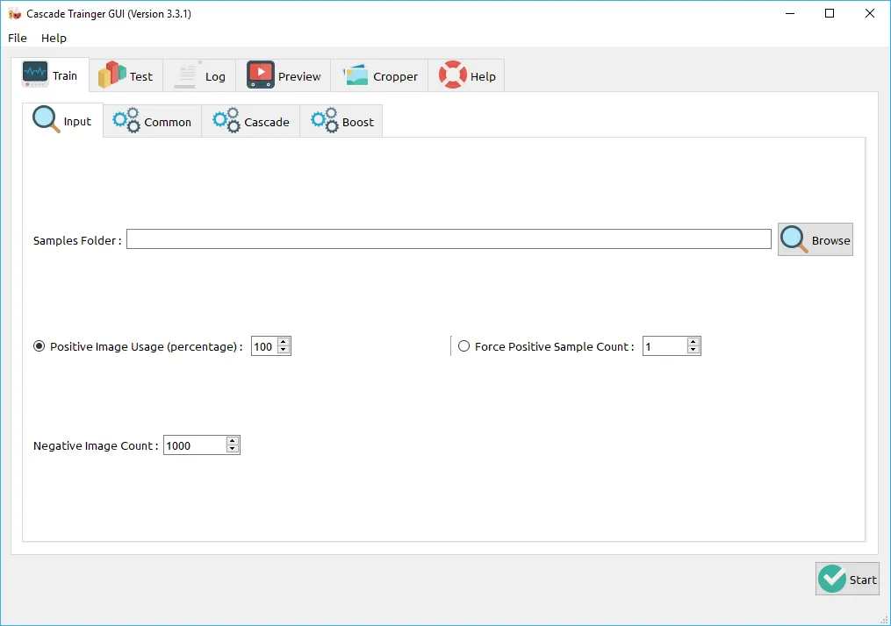Decrease Positive Image Usage percentage value
891x626 pixels.
click(x=284, y=350)
